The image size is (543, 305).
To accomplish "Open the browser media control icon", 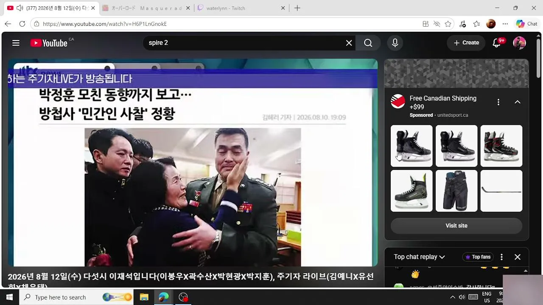I will click(463, 24).
